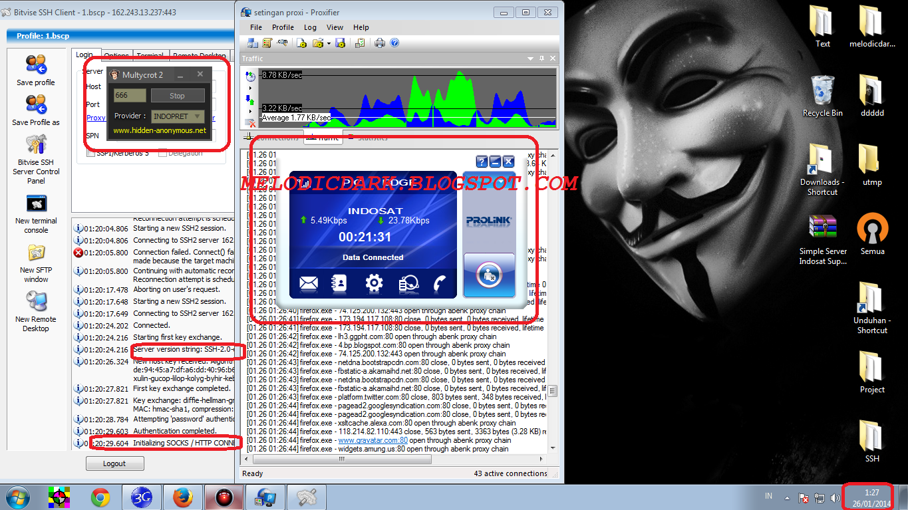Click Proxy Settings icon in Proxifier toolbar
This screenshot has width=908, height=510.
(x=253, y=43)
